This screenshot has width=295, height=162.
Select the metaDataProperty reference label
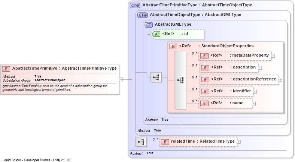click(x=240, y=55)
